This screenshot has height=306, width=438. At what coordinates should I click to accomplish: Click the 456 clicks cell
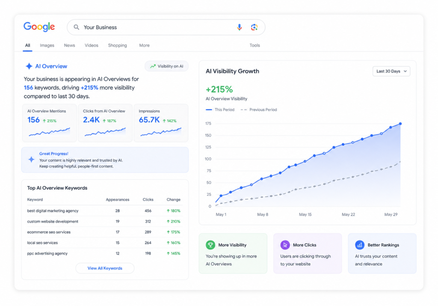[x=148, y=211]
